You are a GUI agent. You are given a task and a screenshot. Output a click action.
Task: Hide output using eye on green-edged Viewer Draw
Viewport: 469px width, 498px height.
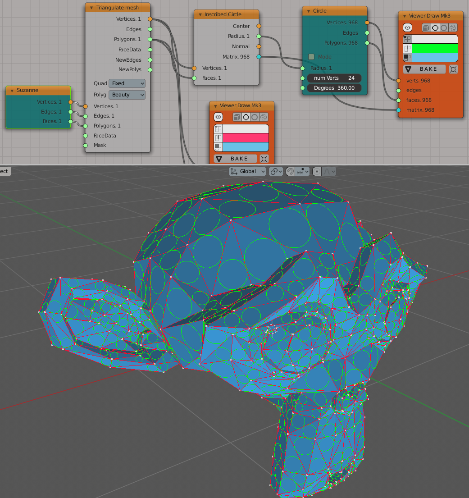(407, 27)
